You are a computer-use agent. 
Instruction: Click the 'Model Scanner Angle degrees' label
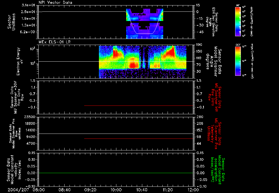coord(214,62)
